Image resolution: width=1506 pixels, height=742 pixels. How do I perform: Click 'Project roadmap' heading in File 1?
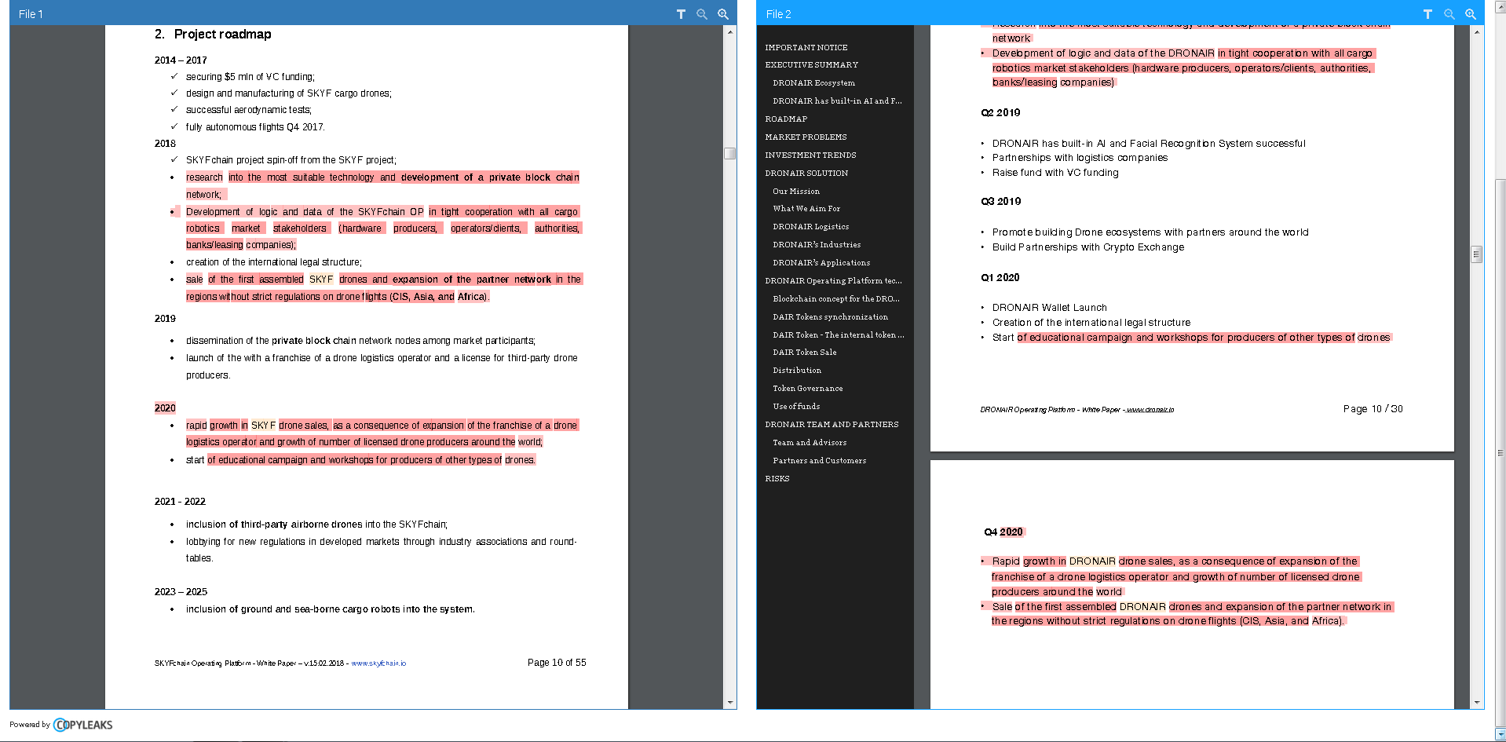click(223, 35)
